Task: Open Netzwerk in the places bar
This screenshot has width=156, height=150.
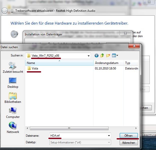Action: pos(13,128)
